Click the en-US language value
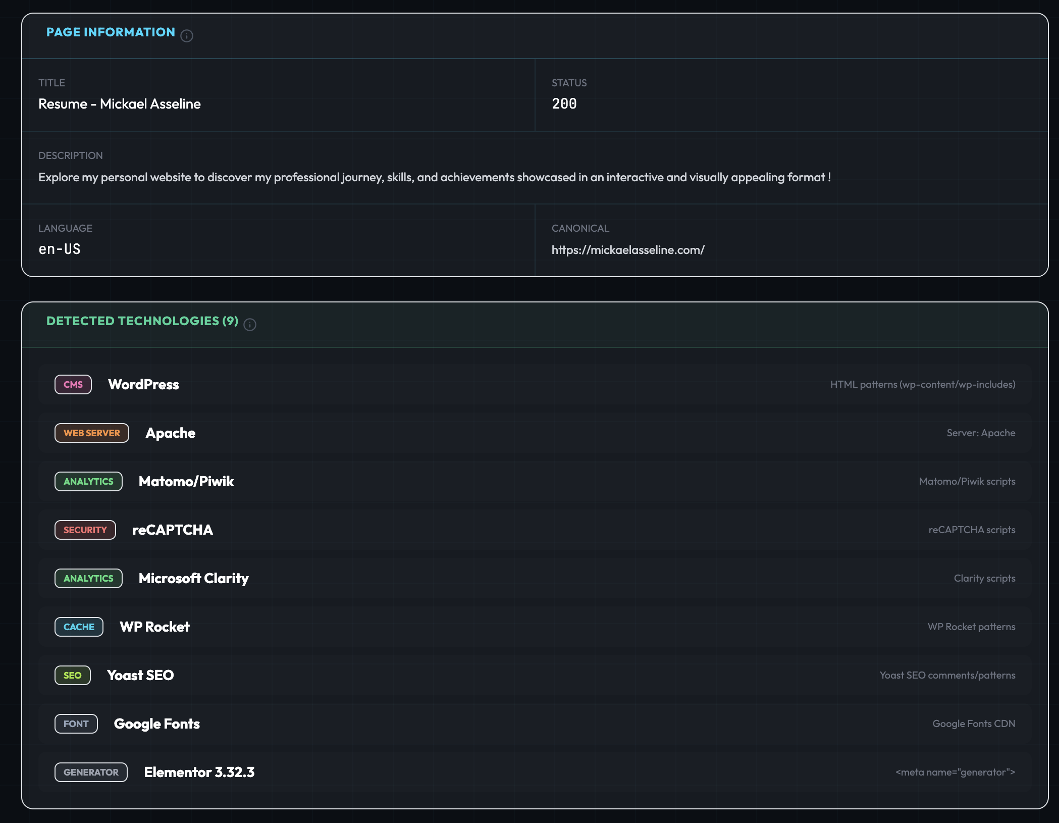The width and height of the screenshot is (1059, 823). 60,249
